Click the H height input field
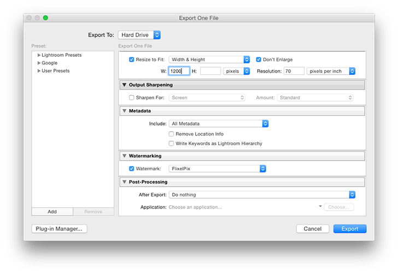 [210, 71]
